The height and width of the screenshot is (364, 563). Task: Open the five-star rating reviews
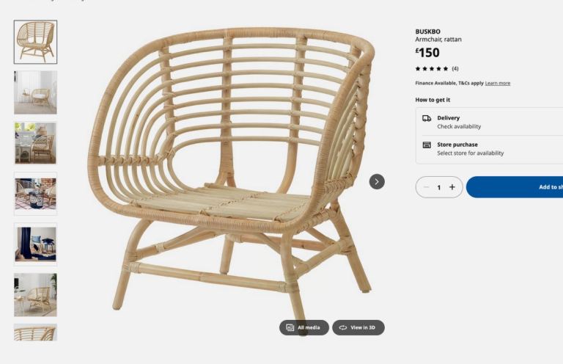(x=437, y=68)
